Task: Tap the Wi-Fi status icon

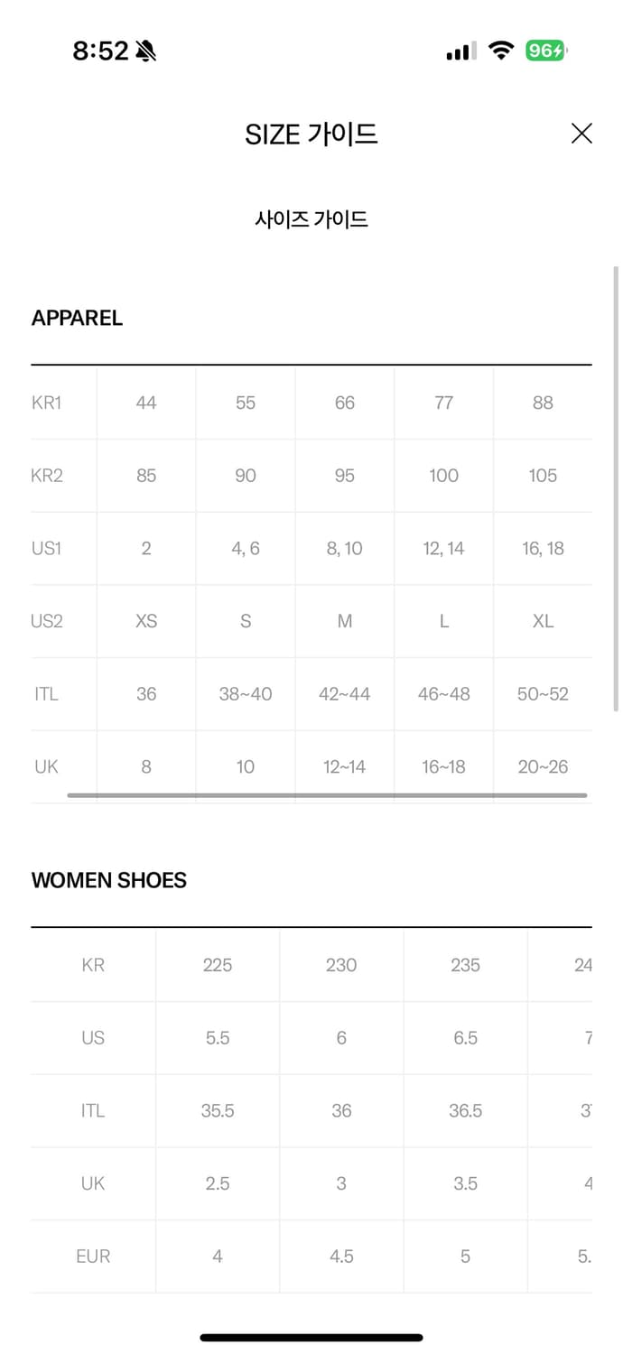Action: [500, 51]
